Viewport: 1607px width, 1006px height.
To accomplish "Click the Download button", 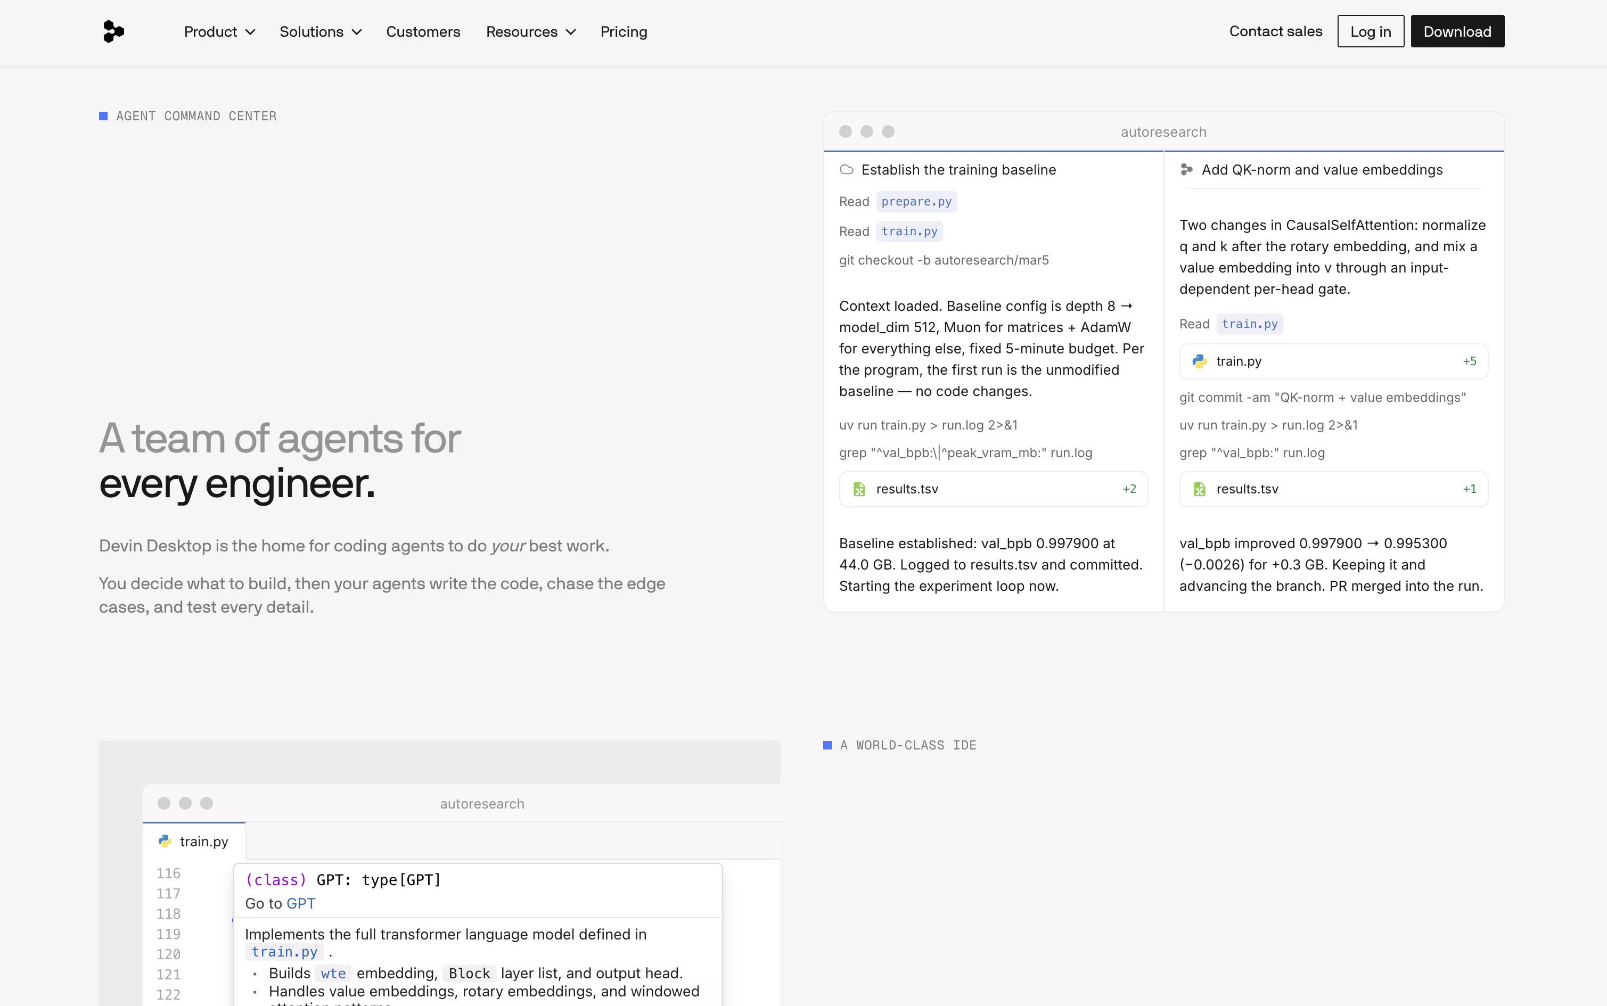I will pos(1457,31).
